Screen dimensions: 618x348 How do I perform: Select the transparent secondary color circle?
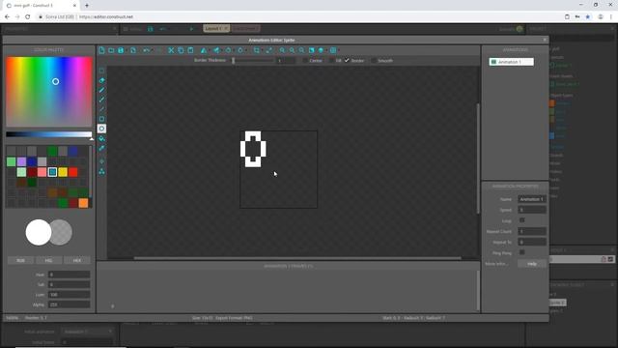point(63,232)
